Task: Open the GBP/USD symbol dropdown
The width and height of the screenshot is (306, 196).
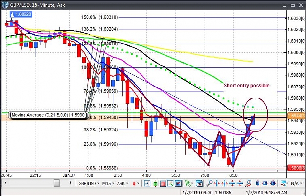Action: pos(89,183)
